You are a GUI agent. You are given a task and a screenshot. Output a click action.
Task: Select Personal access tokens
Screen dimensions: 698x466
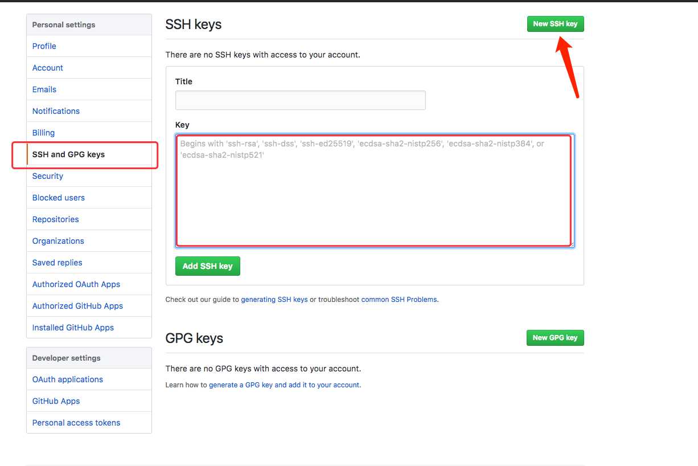click(76, 423)
